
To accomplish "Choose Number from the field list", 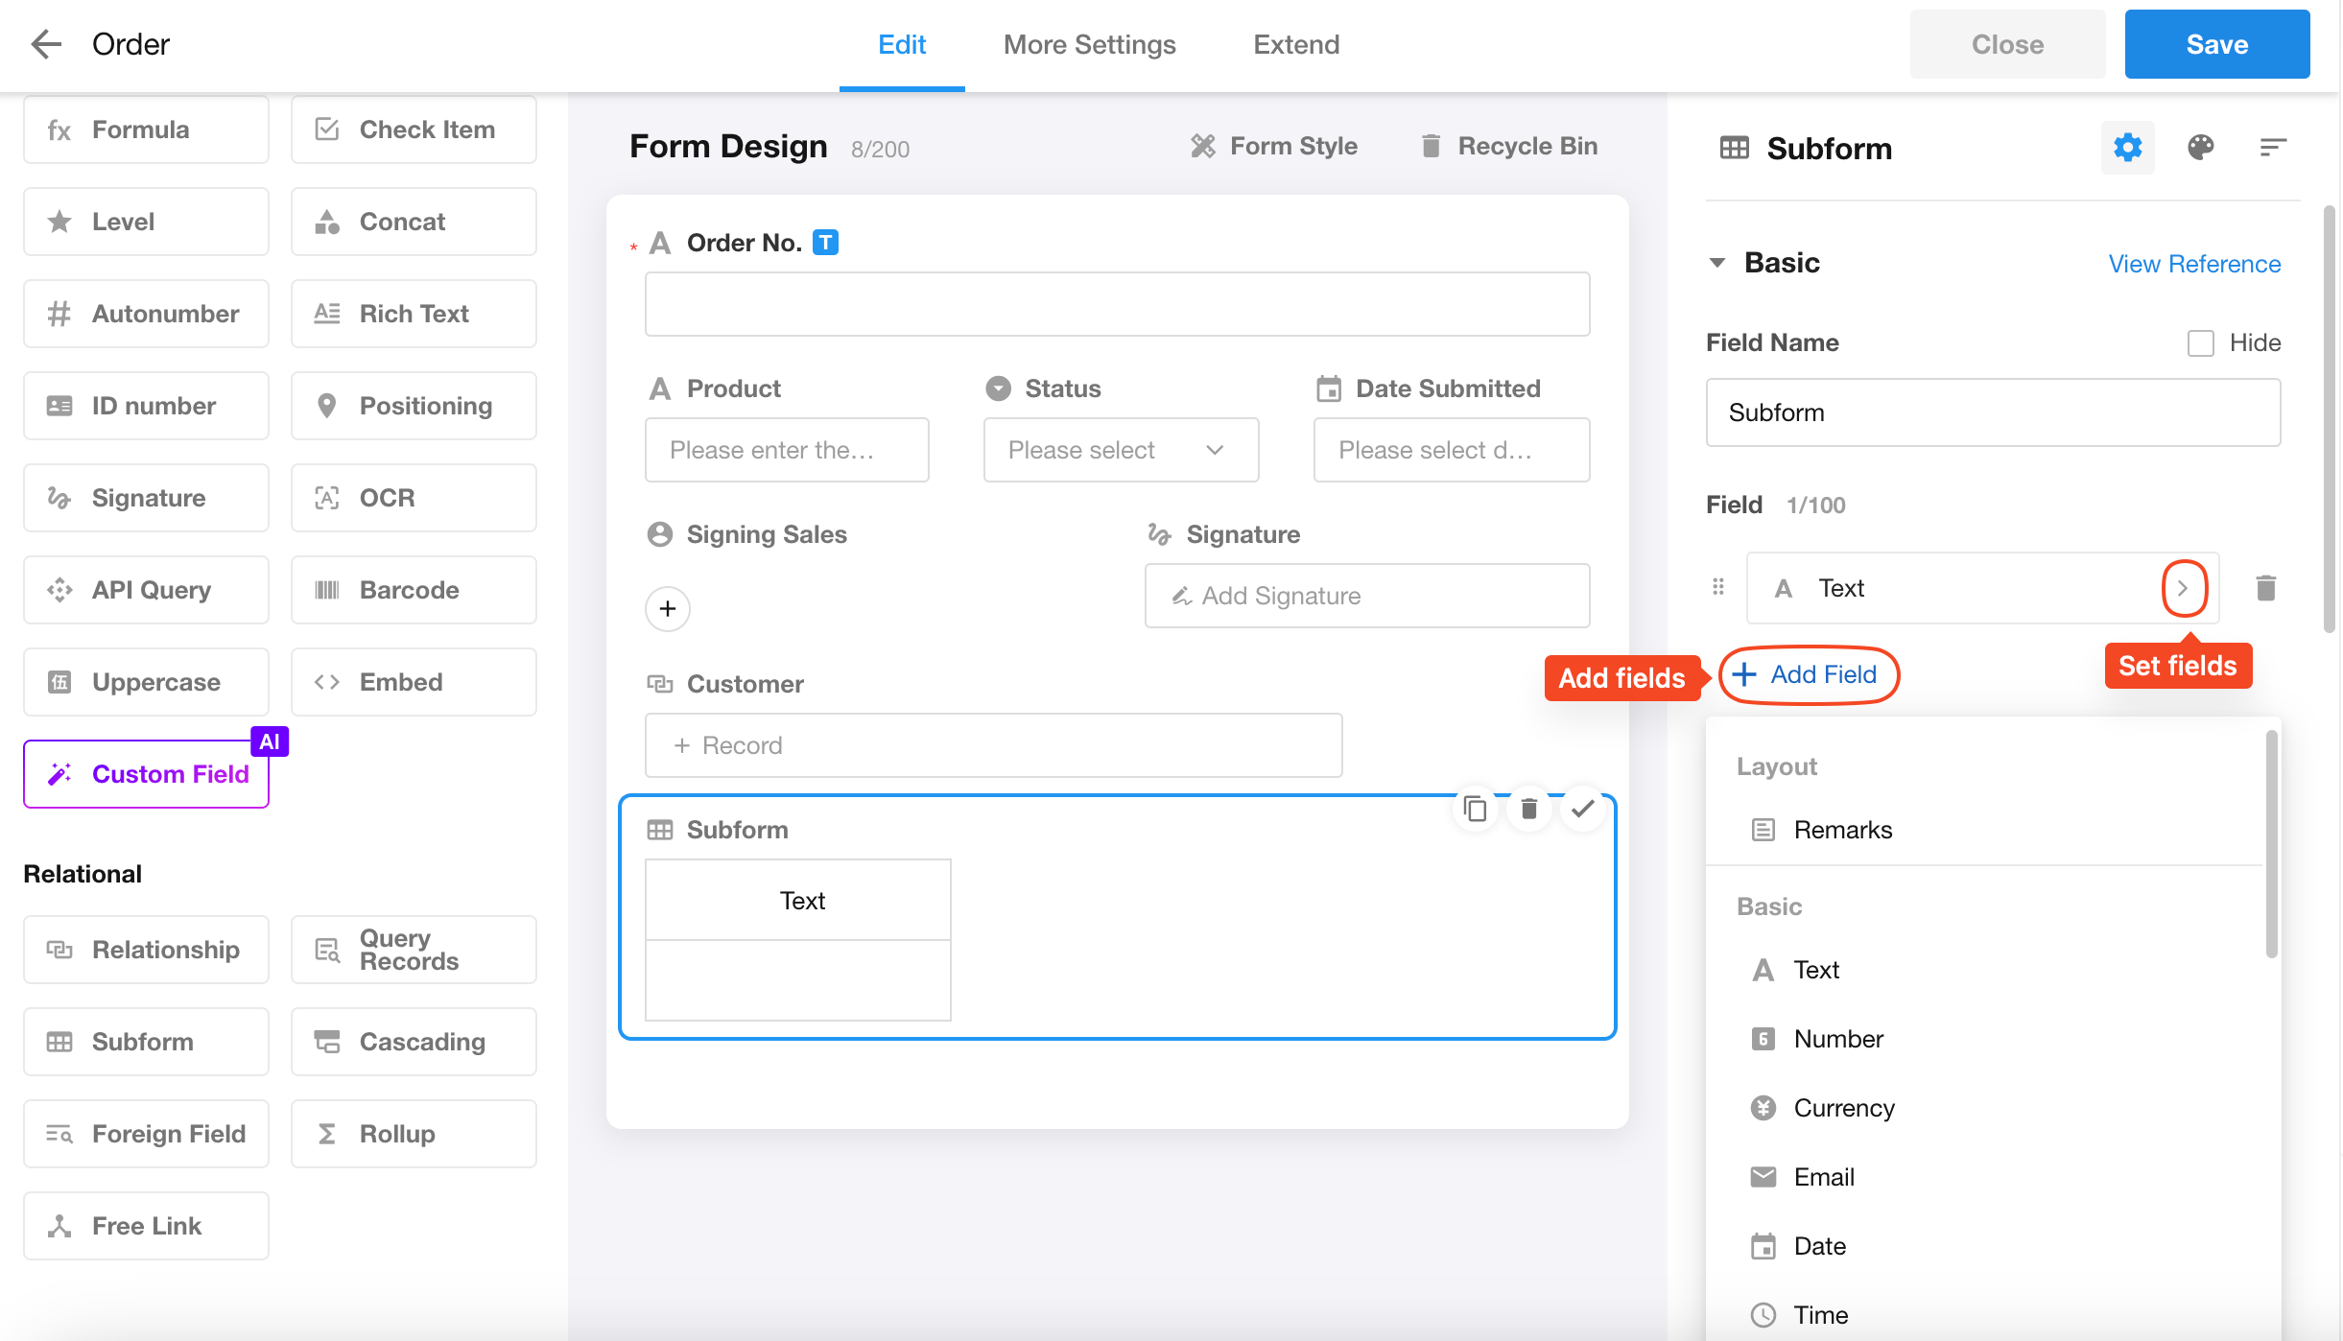I will click(x=1983, y=1039).
